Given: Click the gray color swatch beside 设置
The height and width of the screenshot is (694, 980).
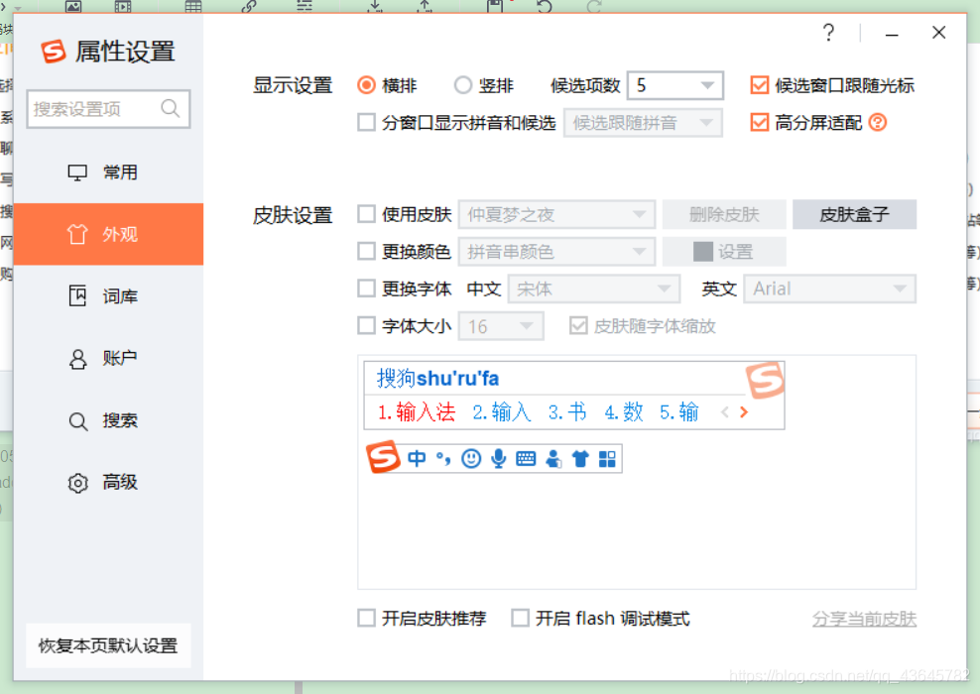Looking at the screenshot, I should click(703, 252).
